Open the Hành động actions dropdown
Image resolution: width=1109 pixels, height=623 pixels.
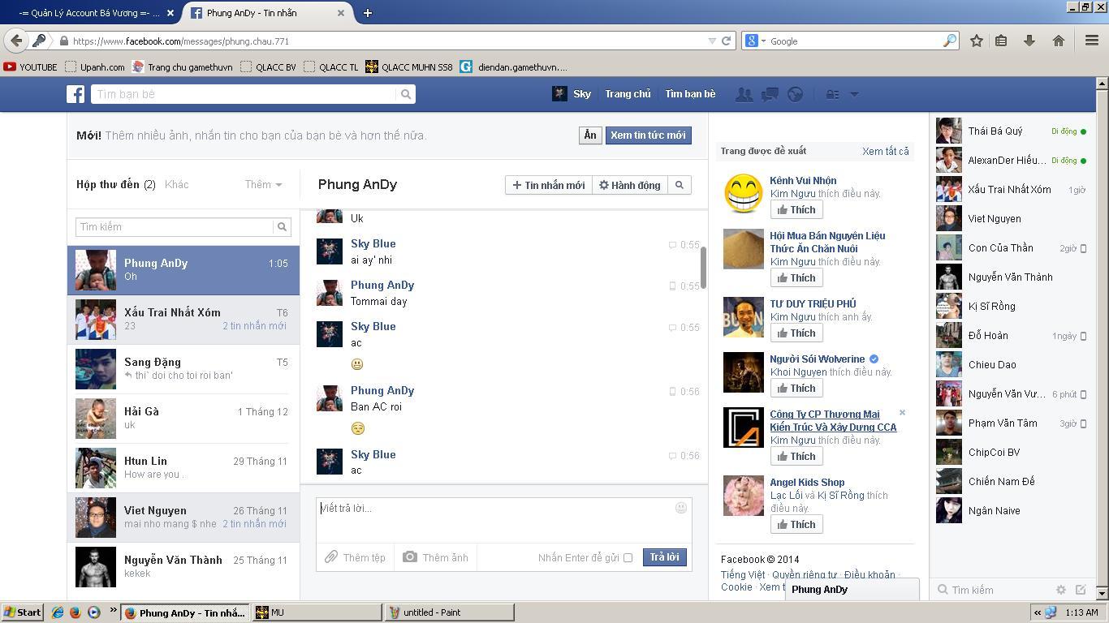click(x=630, y=185)
